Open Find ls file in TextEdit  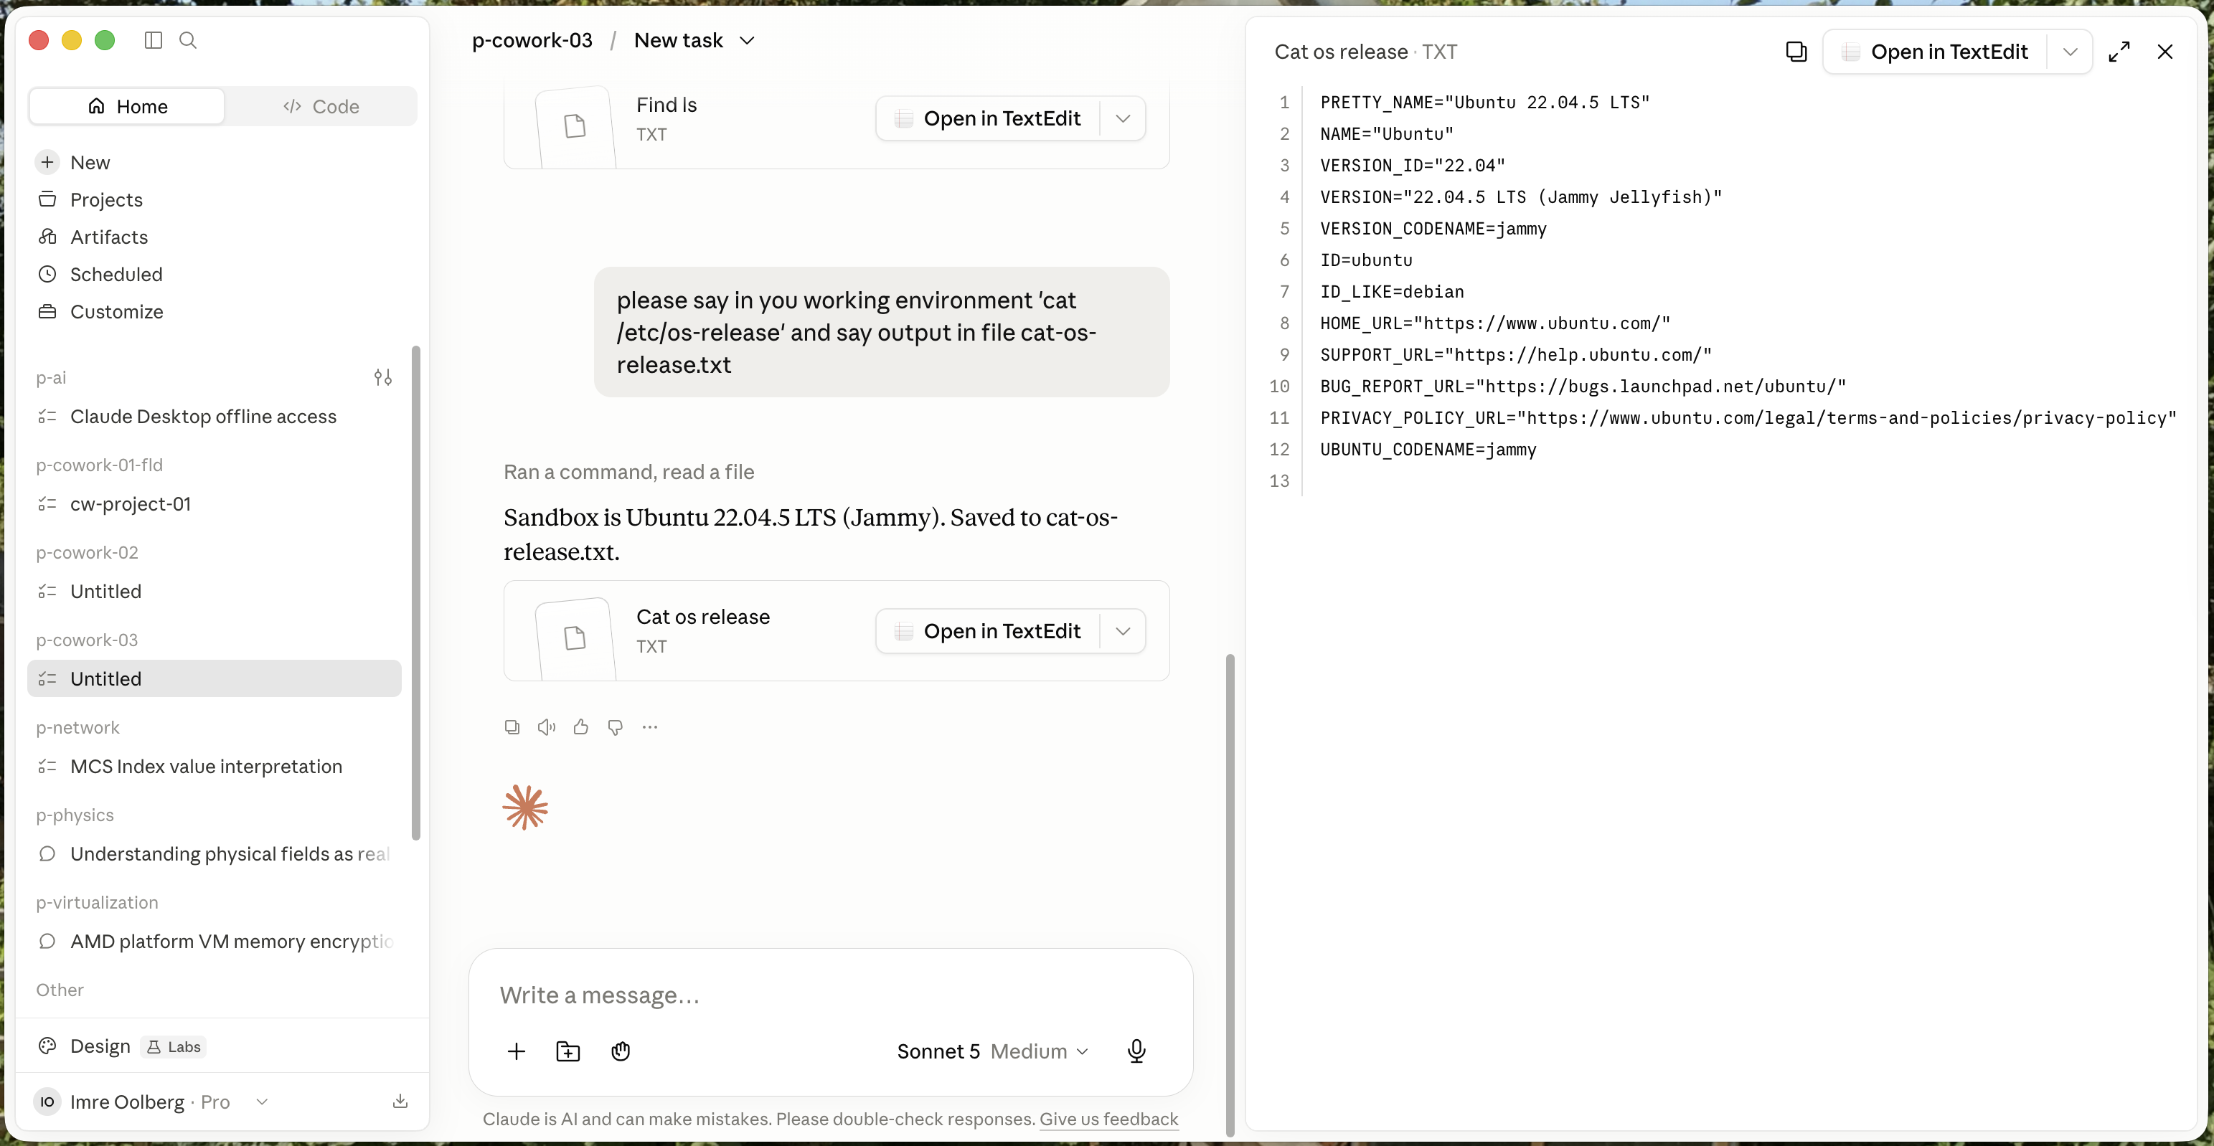987,118
